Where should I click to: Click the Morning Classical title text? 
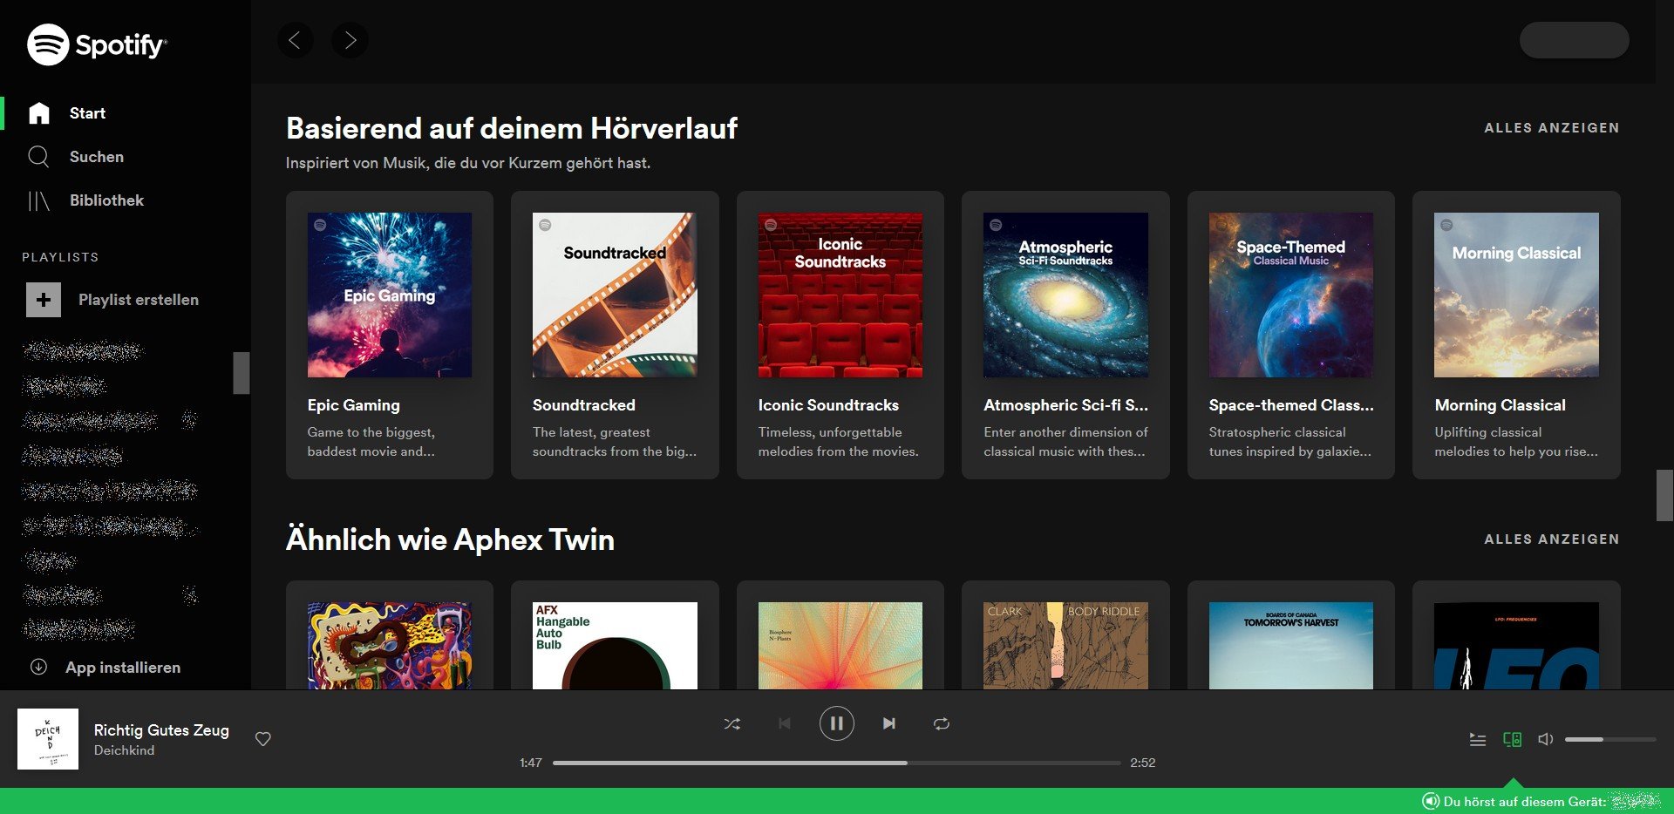(x=1500, y=405)
